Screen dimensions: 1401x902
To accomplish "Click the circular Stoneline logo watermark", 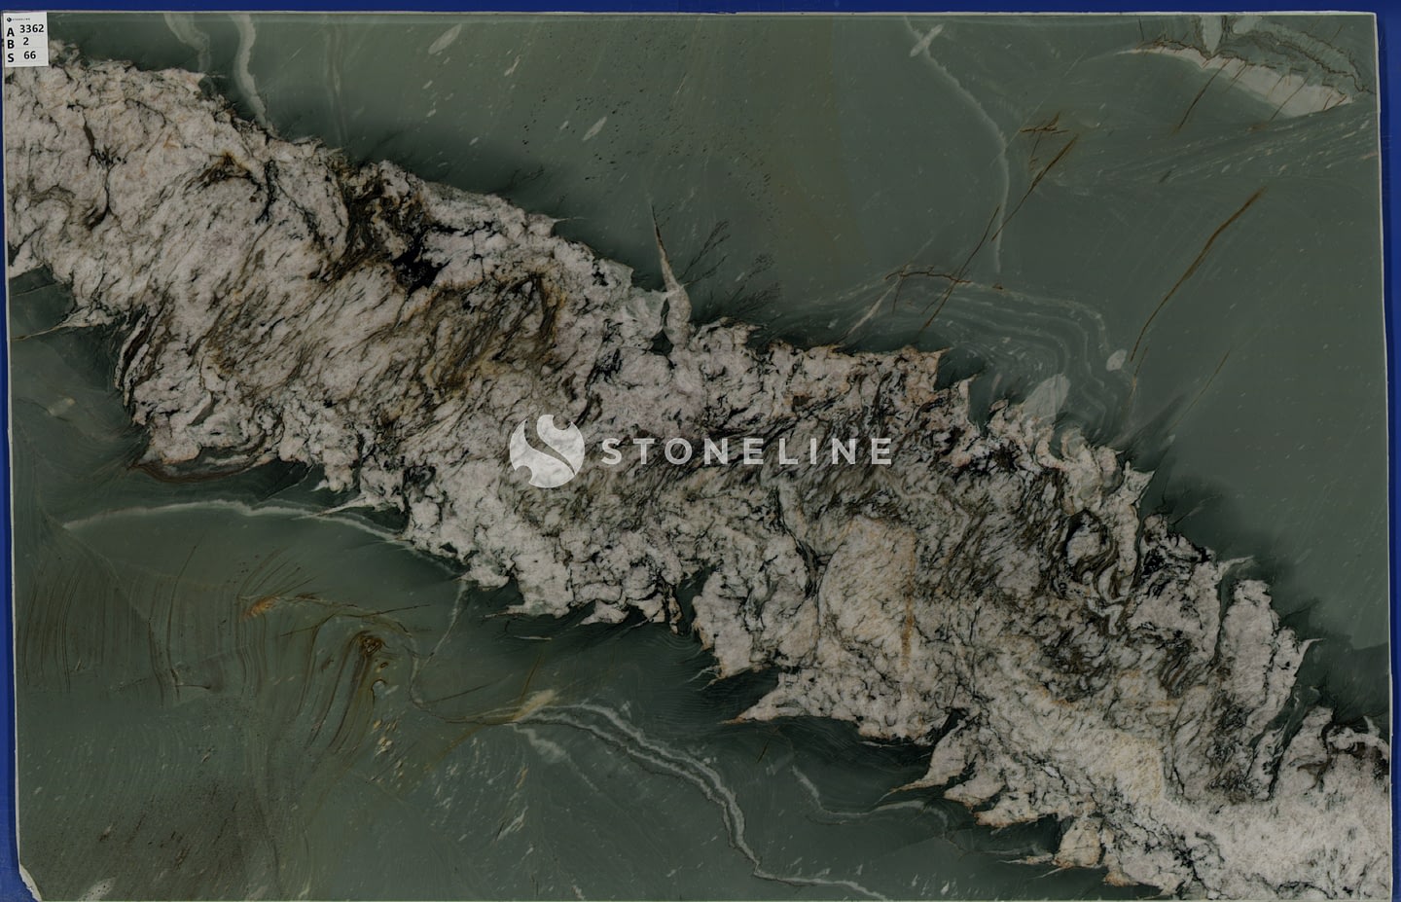I will tap(546, 451).
